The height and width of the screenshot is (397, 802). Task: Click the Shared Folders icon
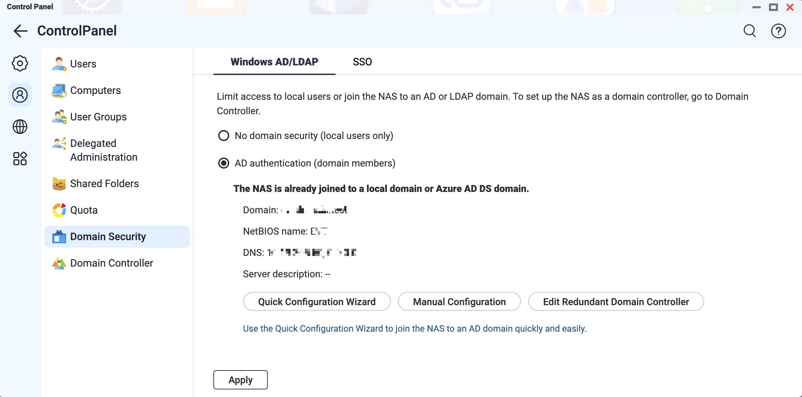click(x=59, y=184)
